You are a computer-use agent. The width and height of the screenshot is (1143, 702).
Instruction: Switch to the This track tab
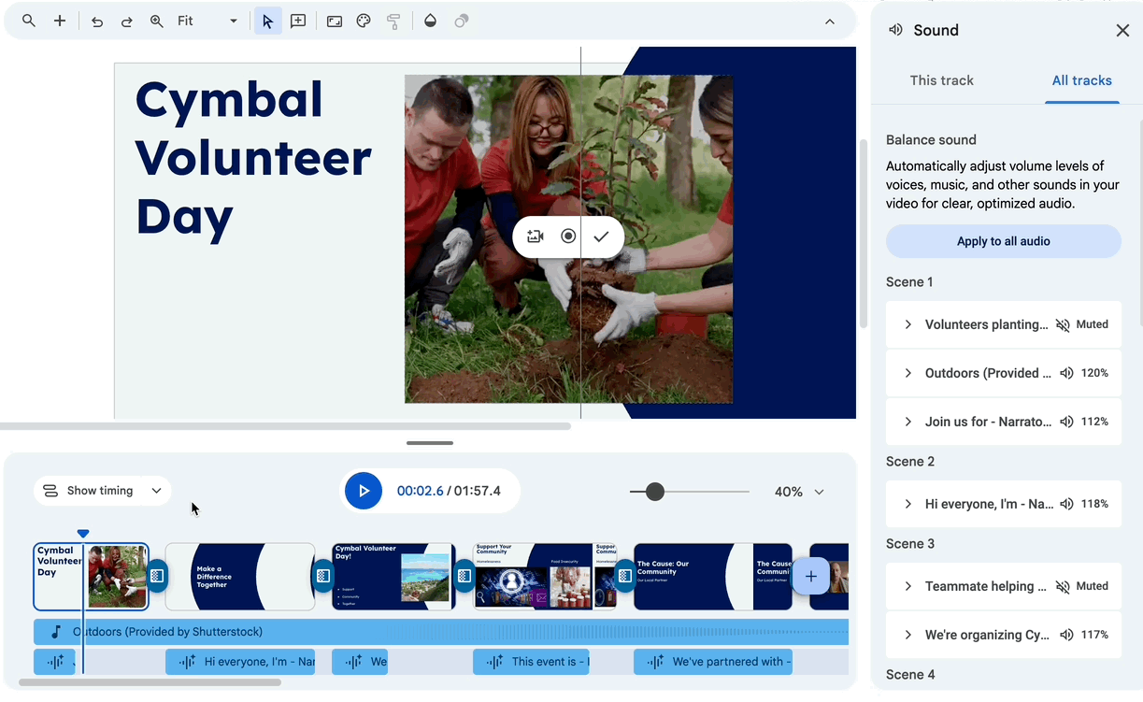942,80
